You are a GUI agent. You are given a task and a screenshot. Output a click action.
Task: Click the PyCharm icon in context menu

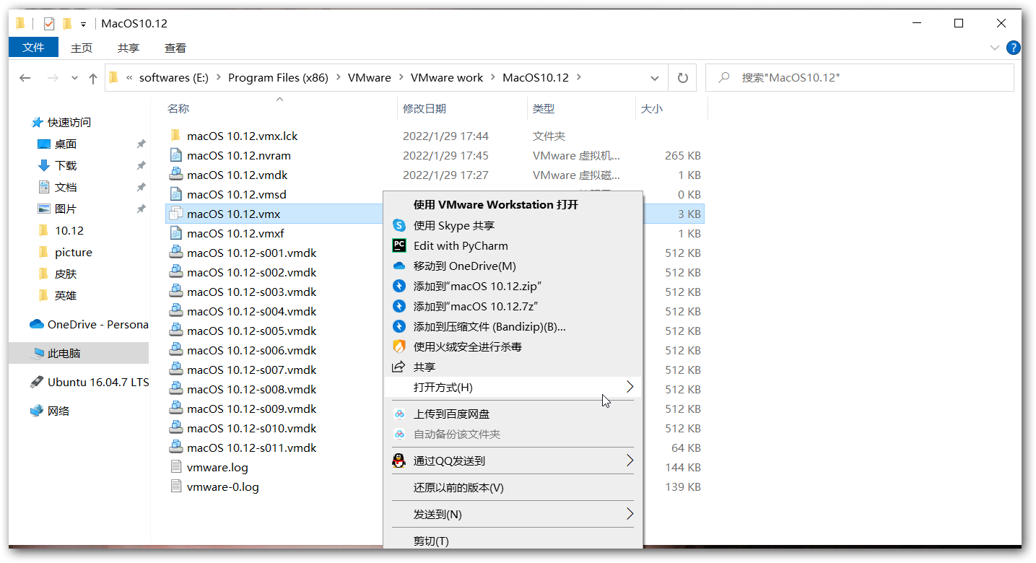click(399, 245)
